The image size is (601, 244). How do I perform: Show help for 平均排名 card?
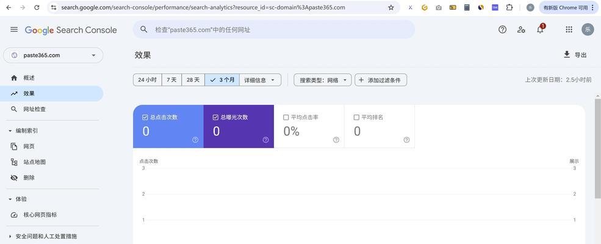(x=407, y=140)
